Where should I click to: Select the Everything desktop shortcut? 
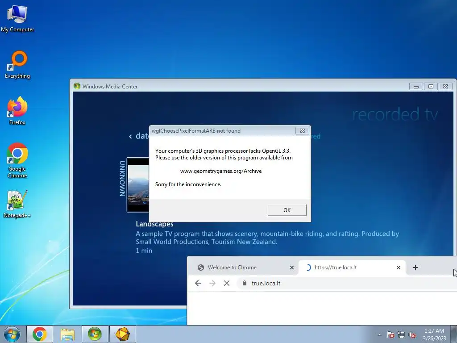17,65
